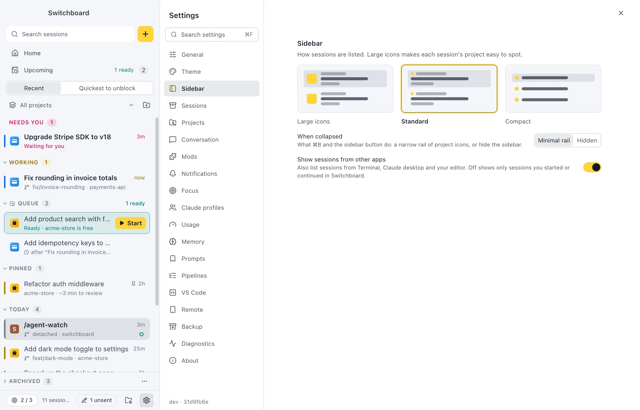Open the Backup archive icon
640x410 pixels.
[x=173, y=326]
